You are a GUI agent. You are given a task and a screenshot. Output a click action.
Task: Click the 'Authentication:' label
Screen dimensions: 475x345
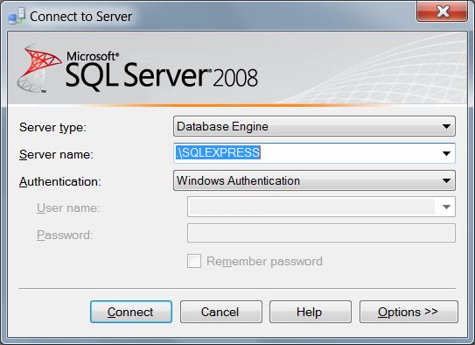point(60,181)
